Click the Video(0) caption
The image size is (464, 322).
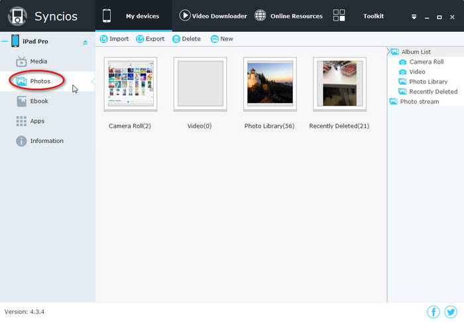pyautogui.click(x=200, y=126)
